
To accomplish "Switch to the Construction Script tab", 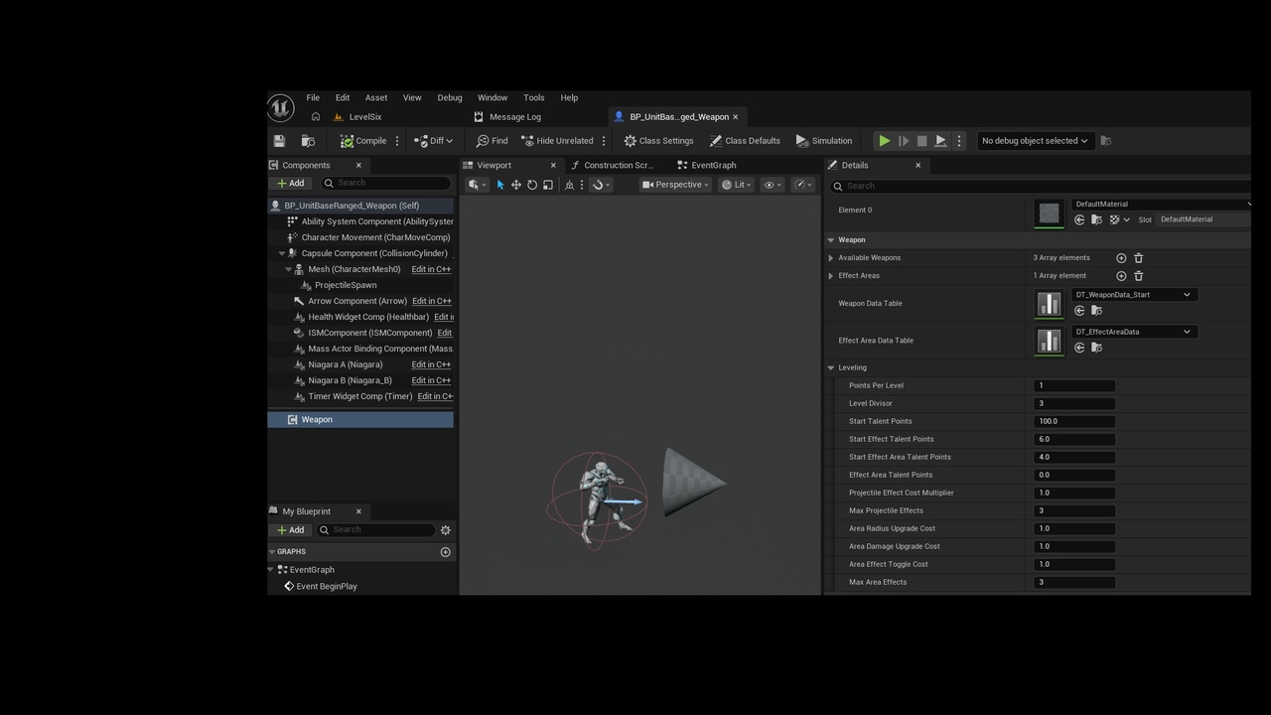I will [612, 166].
